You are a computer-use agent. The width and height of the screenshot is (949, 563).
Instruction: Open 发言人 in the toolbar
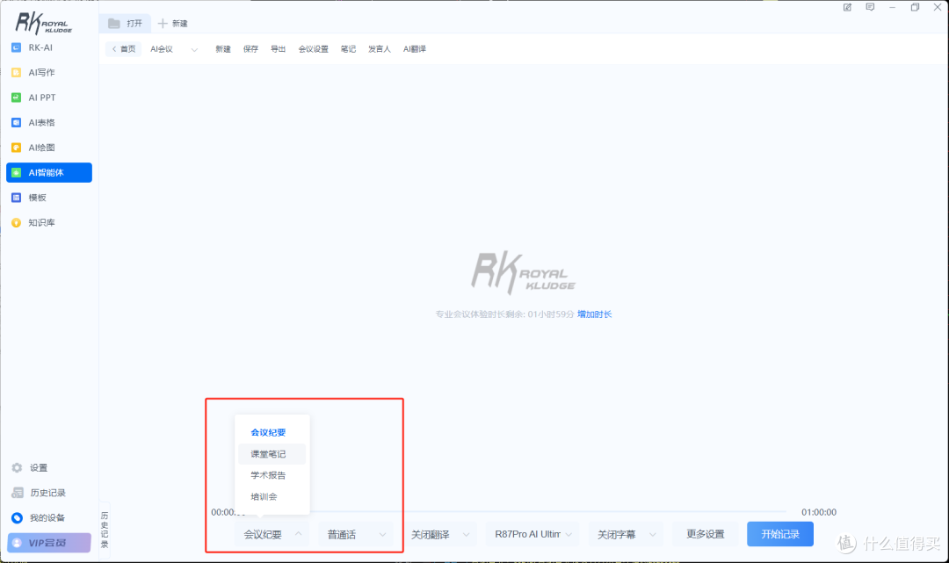(380, 49)
